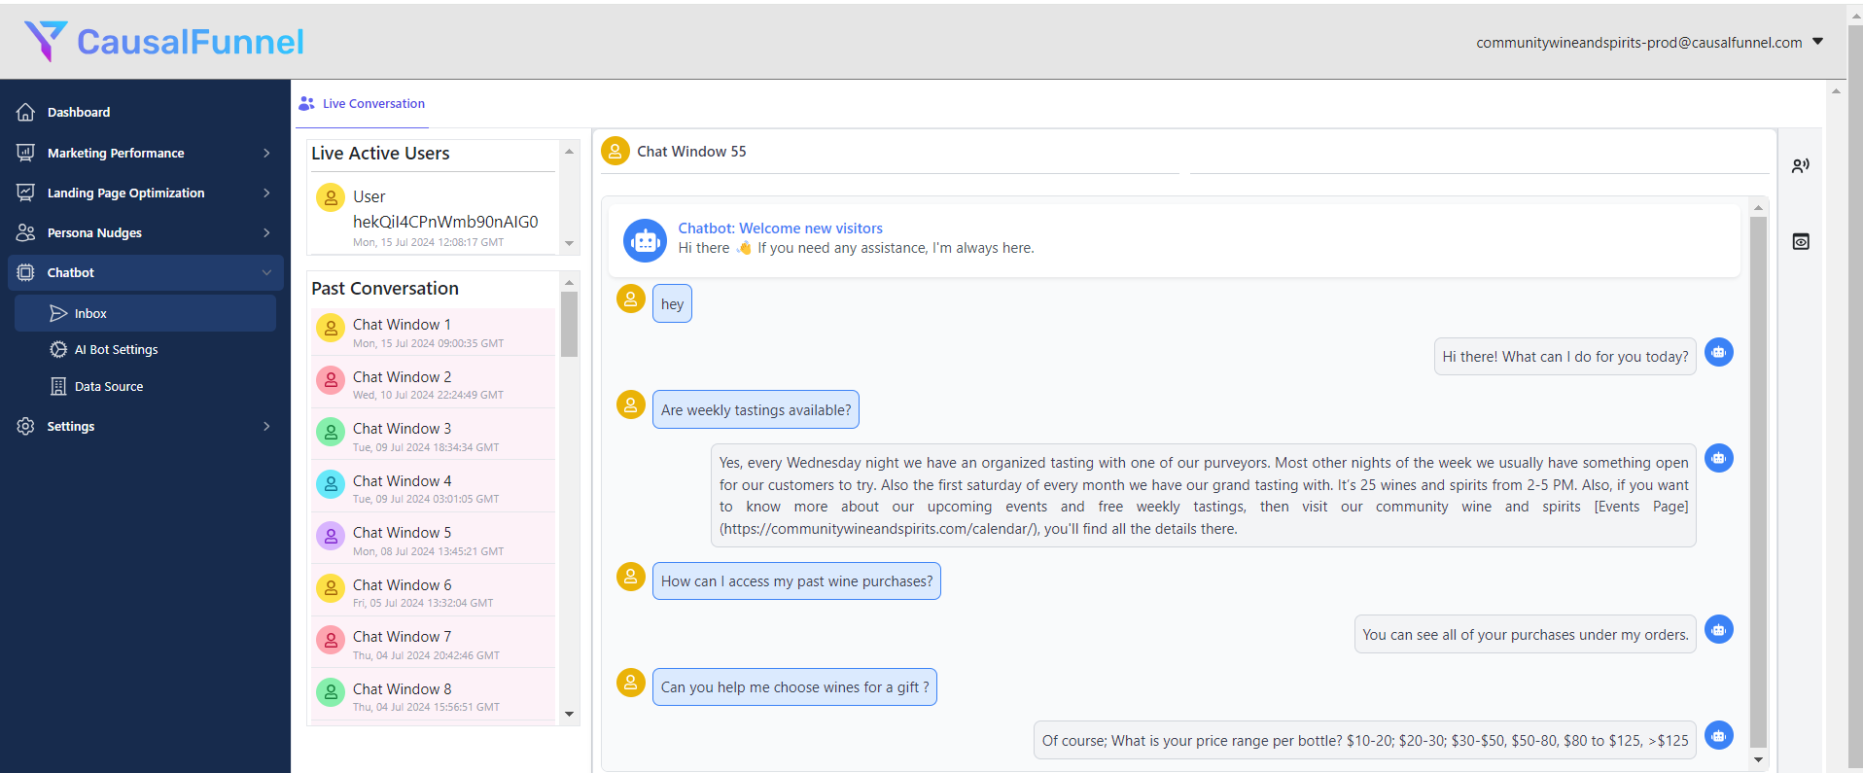1863x773 pixels.
Task: Click the chatbot robot icon in welcome message
Action: click(x=646, y=240)
